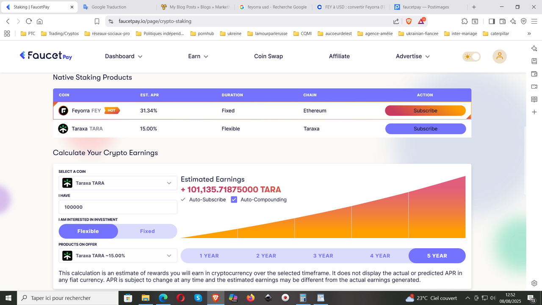Image resolution: width=542 pixels, height=305 pixels.
Task: Open the apps grid in bookmarks bar
Action: (7, 33)
